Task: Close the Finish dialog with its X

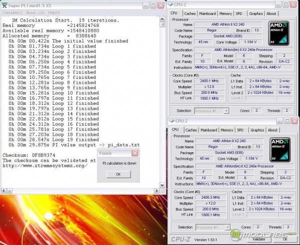Action: (135, 153)
